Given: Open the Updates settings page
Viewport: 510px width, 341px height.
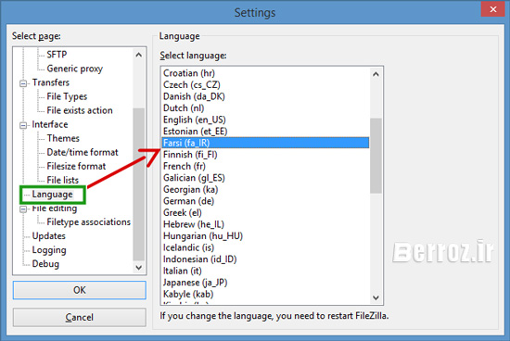Looking at the screenshot, I should (x=48, y=236).
